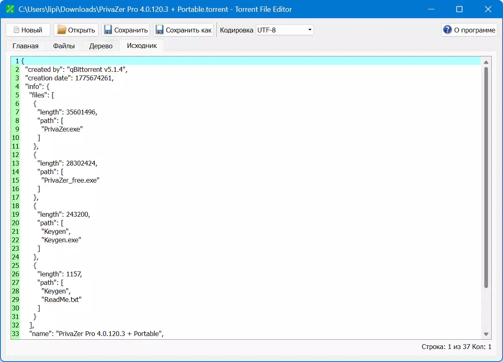Click the Torrent File Editor title bar icon
Viewport: 503px width, 362px height.
point(10,9)
